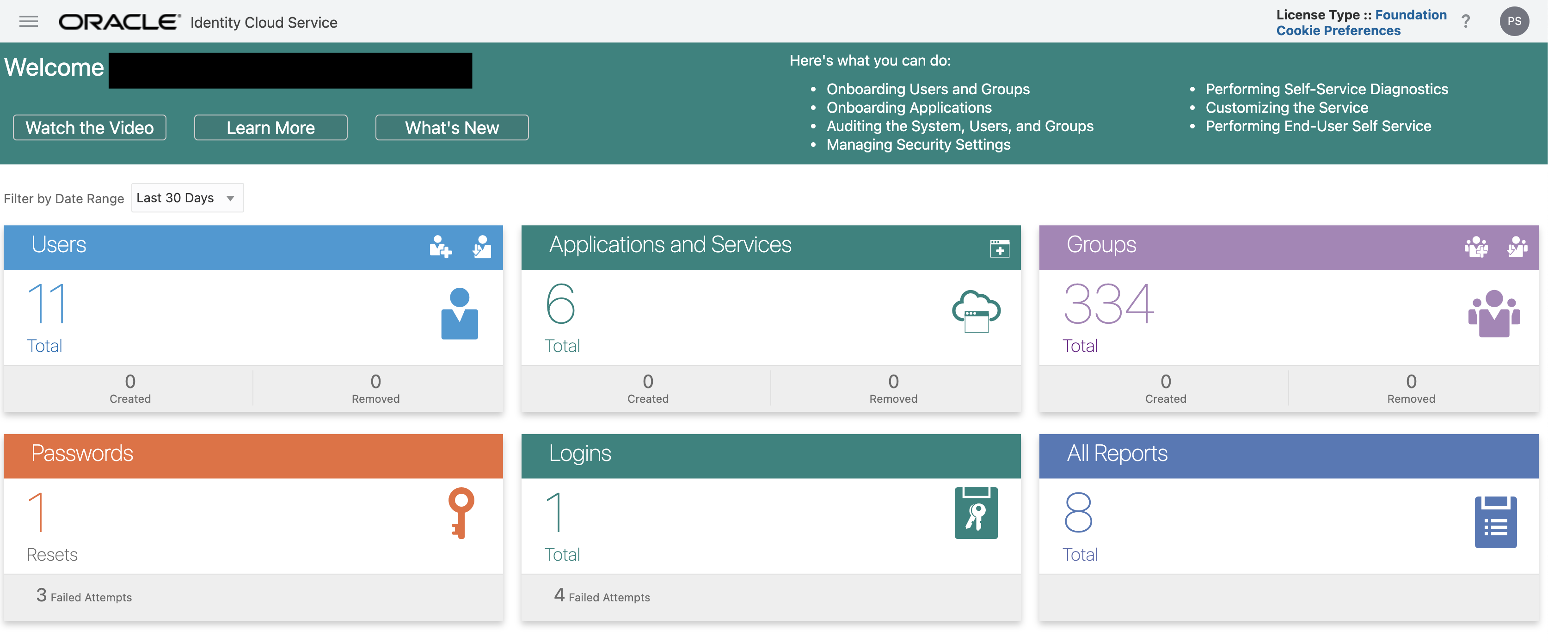The width and height of the screenshot is (1548, 642).
Task: Click the add application icon in Applications header
Action: tap(999, 248)
